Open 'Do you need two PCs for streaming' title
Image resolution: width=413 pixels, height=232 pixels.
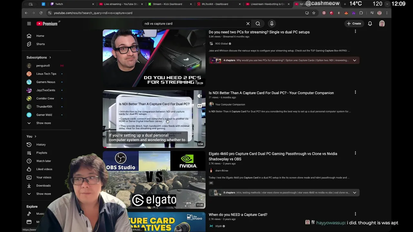[x=259, y=32]
